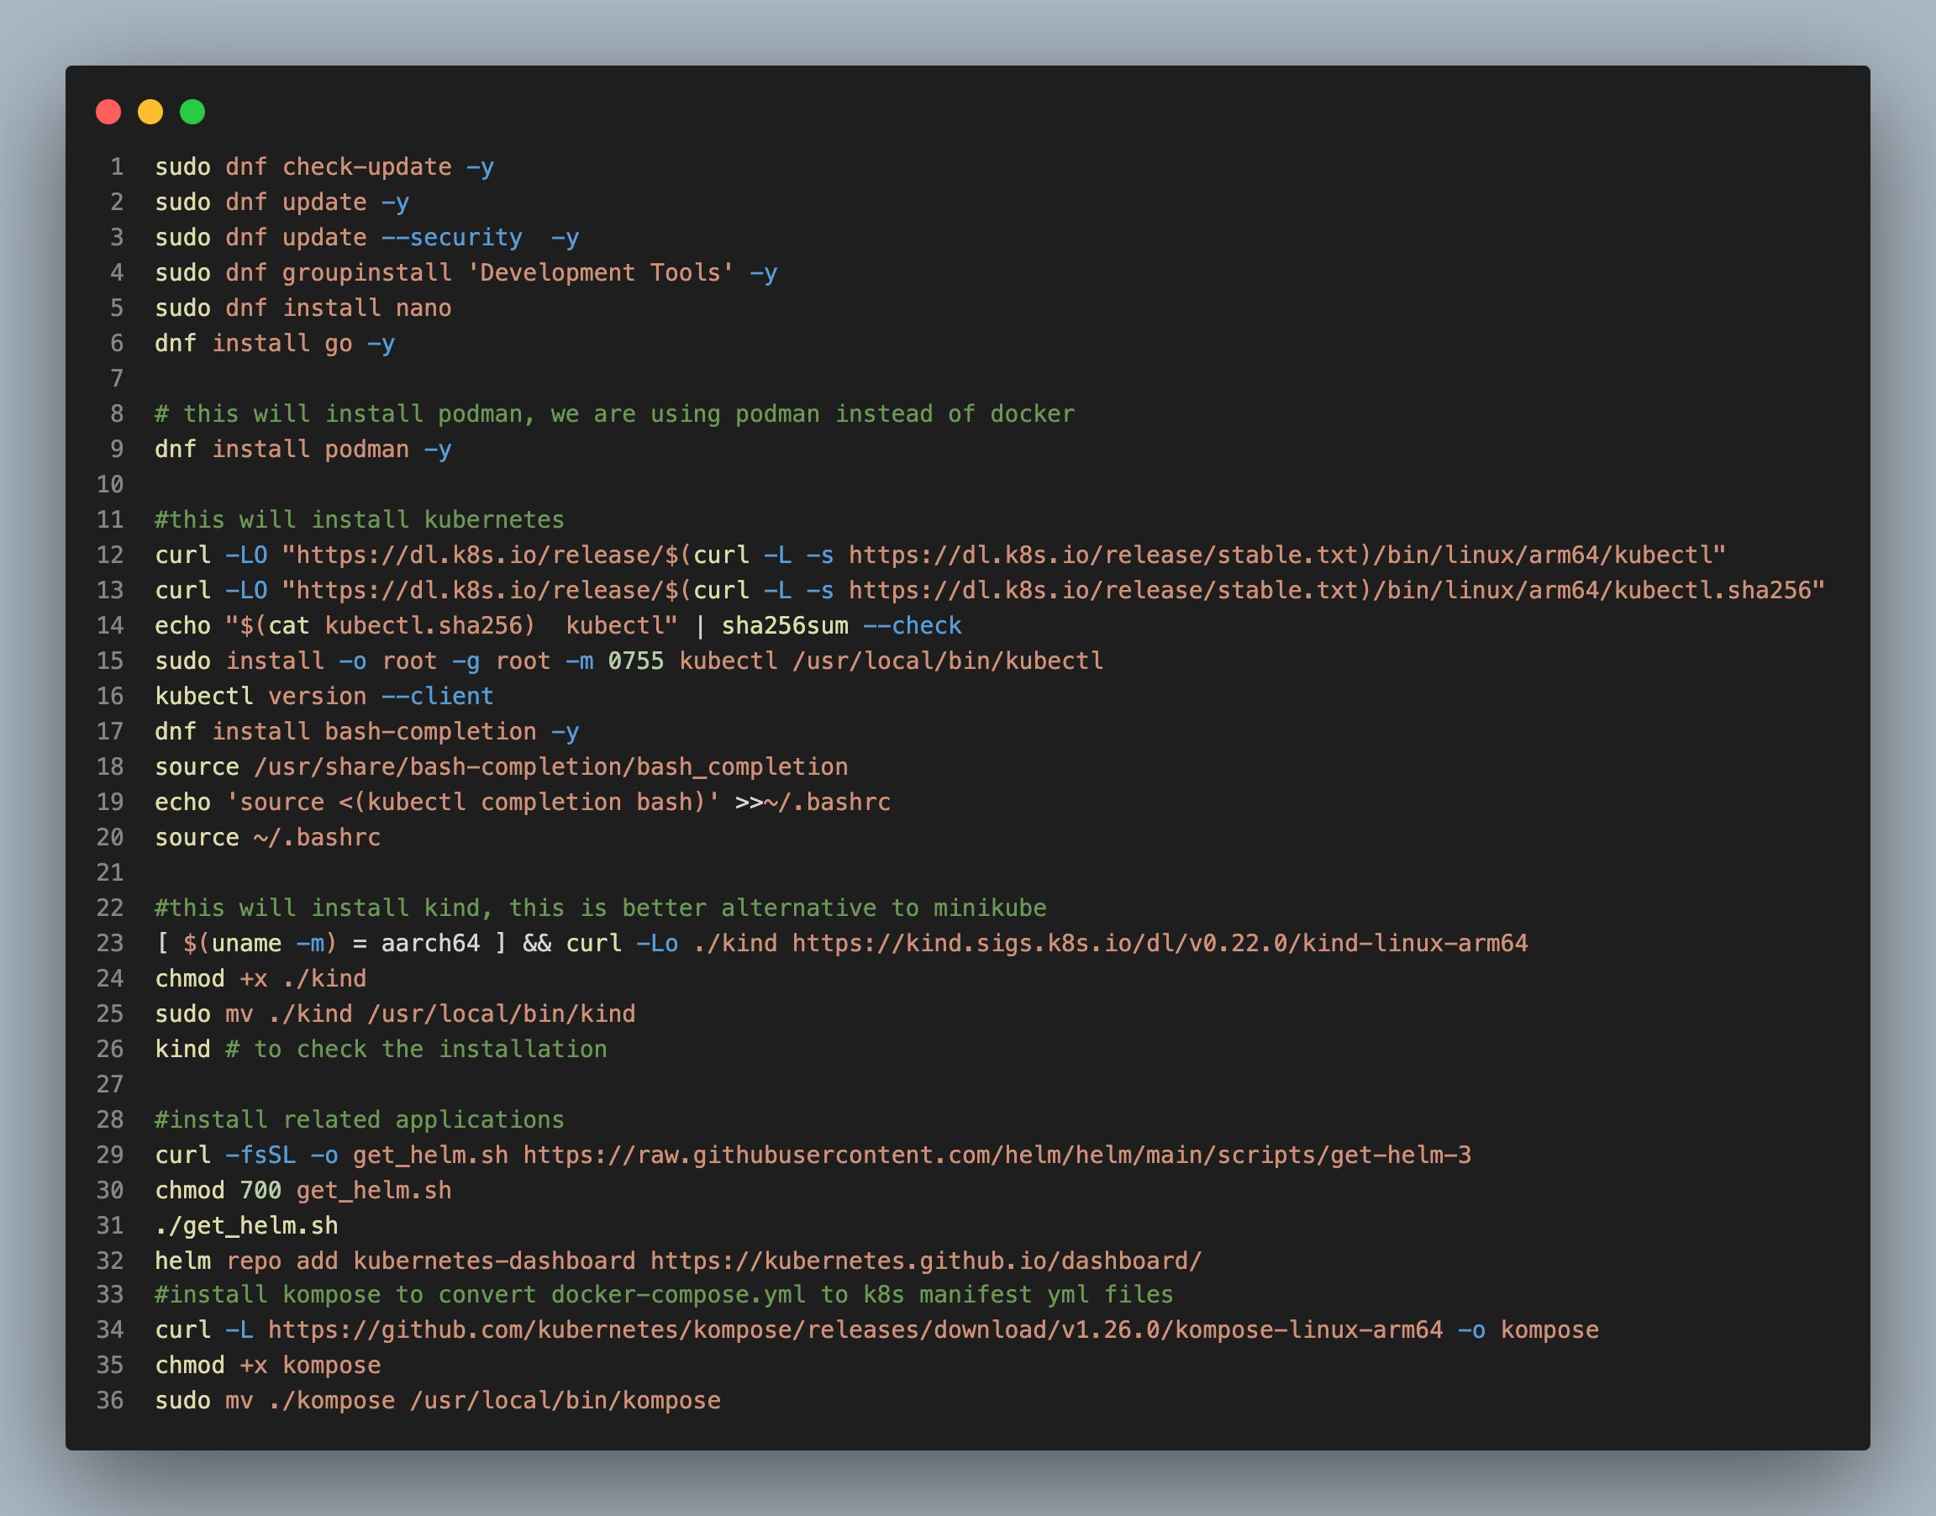Viewport: 1936px width, 1516px height.
Task: Click the minikube alternative comment line
Action: coord(600,908)
